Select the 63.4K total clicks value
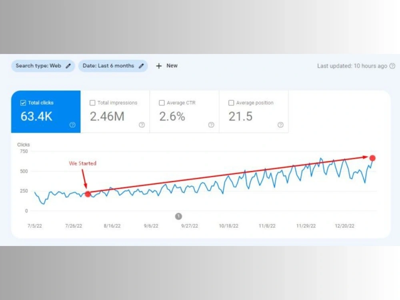This screenshot has height=300, width=400. click(x=36, y=116)
